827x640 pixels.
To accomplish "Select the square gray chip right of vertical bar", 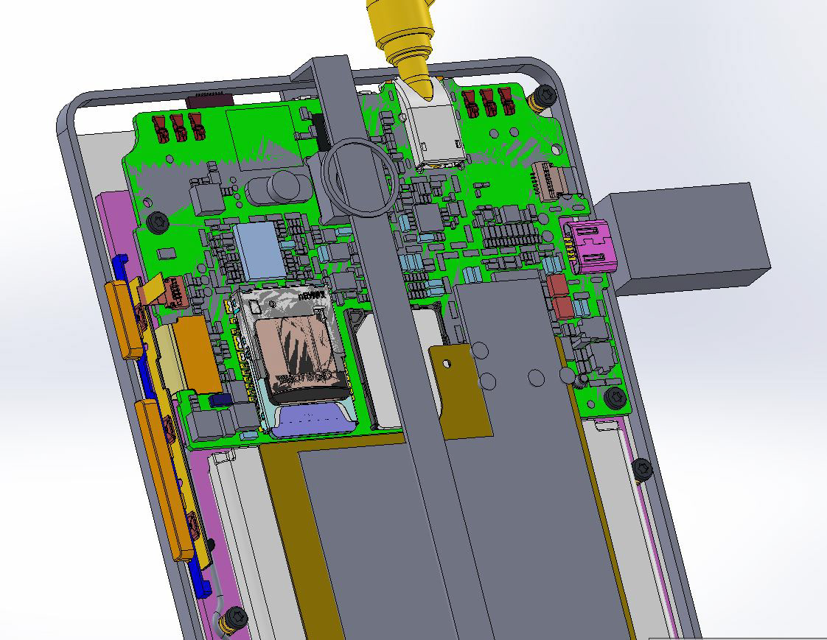I will 430,217.
